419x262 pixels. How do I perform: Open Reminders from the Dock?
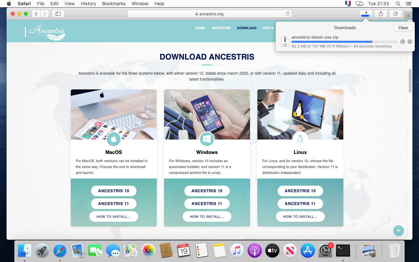coord(201,251)
